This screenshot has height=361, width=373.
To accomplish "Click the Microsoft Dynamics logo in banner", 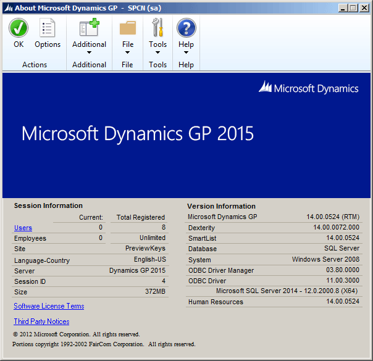I will coord(308,88).
